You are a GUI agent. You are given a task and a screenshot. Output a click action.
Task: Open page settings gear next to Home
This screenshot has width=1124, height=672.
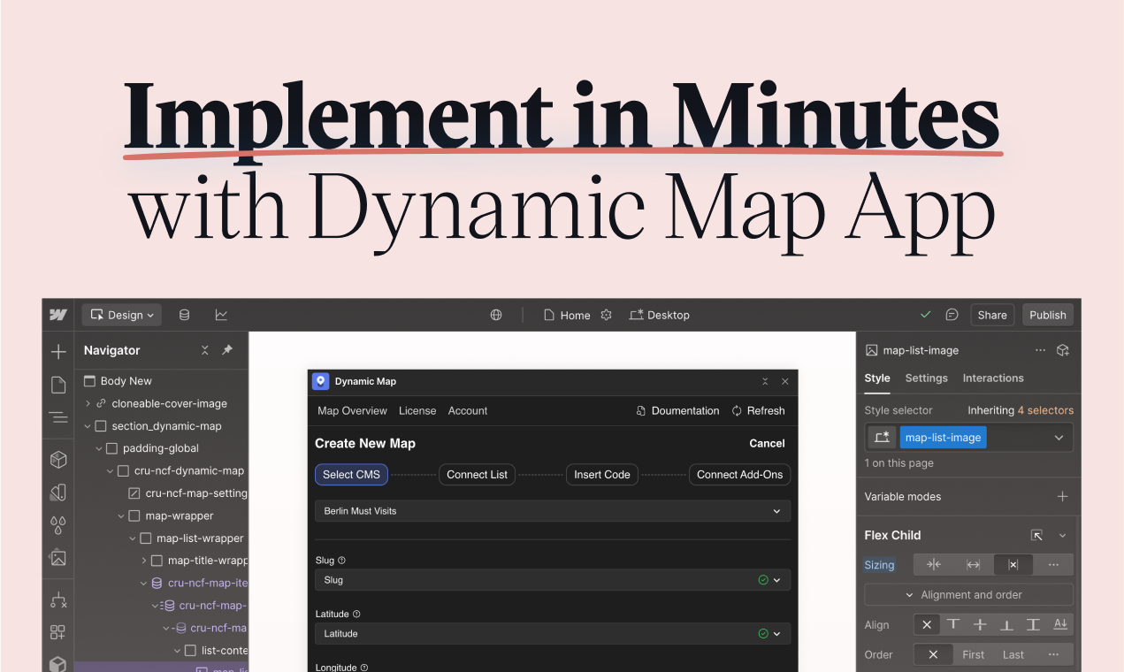(x=606, y=315)
